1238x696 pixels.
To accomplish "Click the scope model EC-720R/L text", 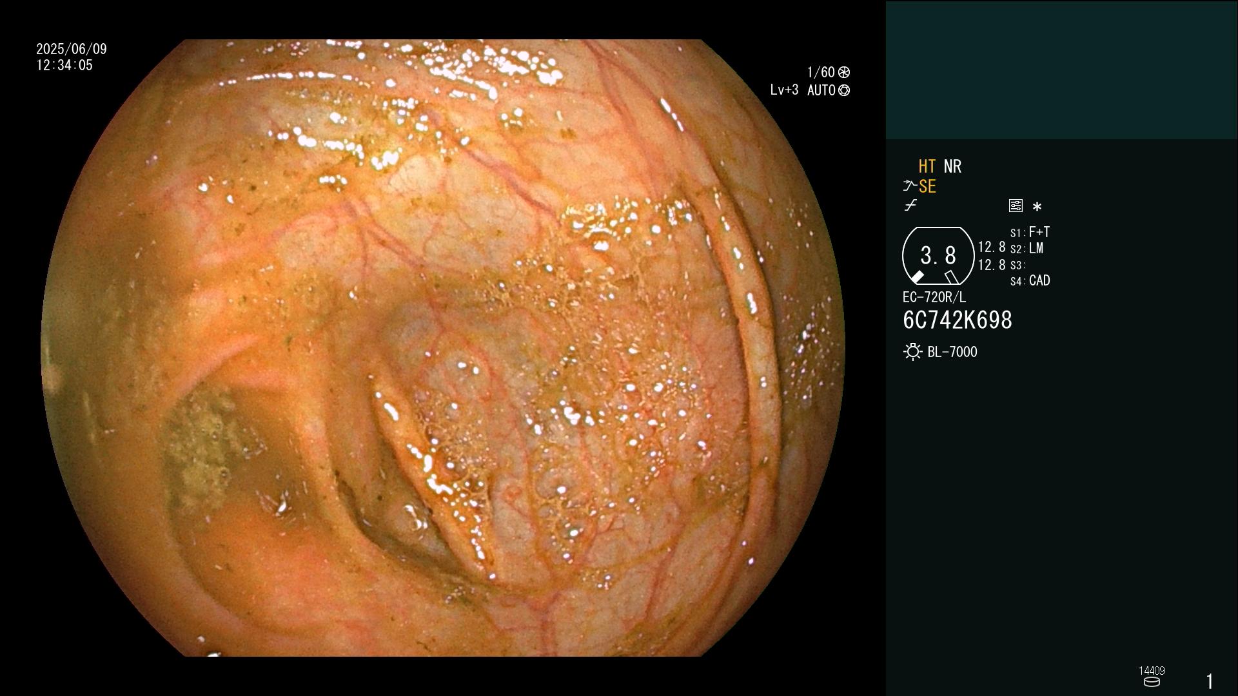I will (x=934, y=297).
